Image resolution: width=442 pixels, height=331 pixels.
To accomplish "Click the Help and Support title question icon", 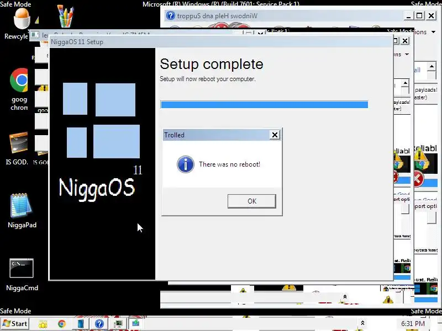I will coord(170,15).
